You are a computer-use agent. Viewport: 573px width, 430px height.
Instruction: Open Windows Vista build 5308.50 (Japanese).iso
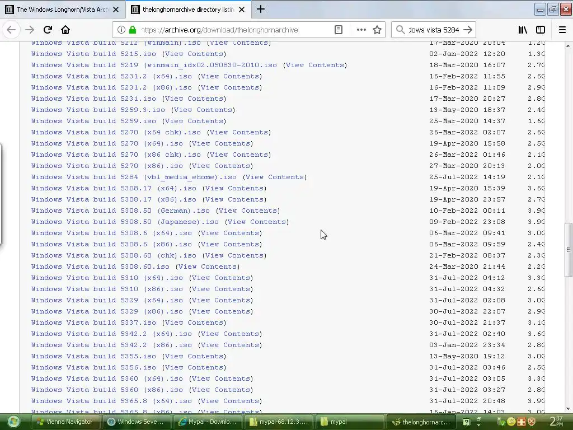(x=125, y=222)
